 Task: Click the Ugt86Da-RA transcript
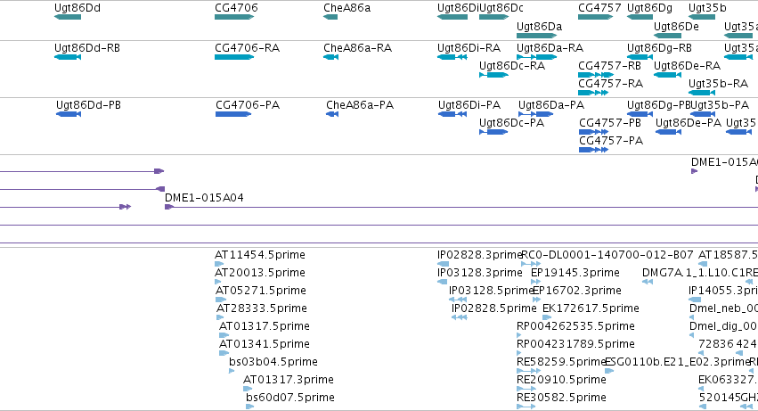coord(536,57)
